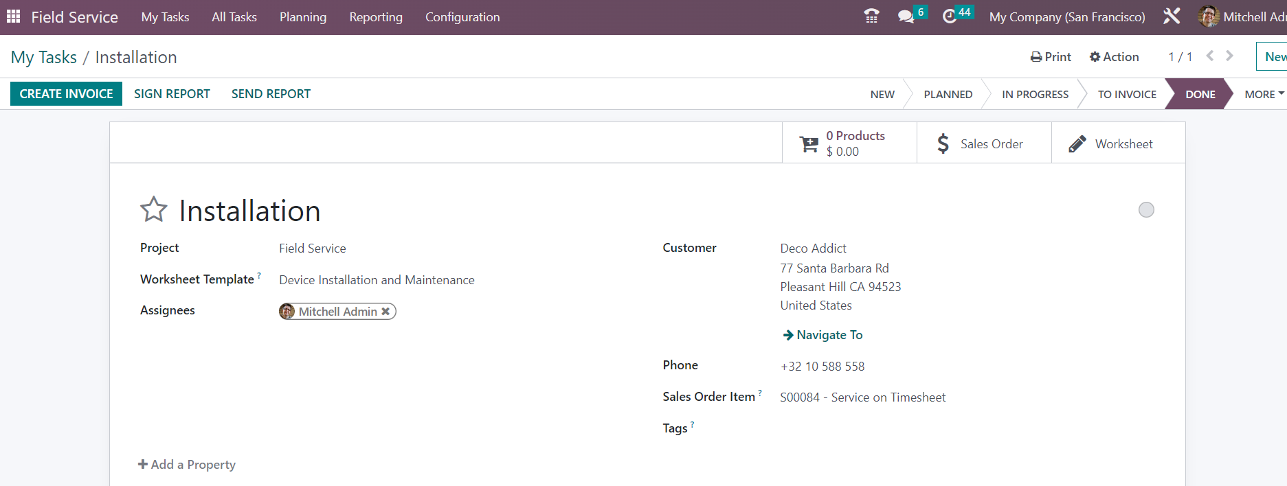Viewport: 1287px width, 486px height.
Task: Open the activities clock icon
Action: pos(950,16)
